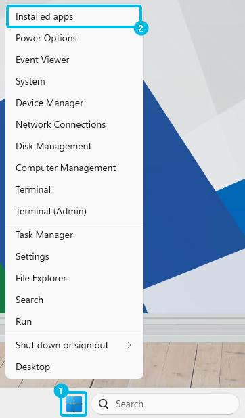Choose Search in the context menu
The image size is (245, 418).
(74, 300)
